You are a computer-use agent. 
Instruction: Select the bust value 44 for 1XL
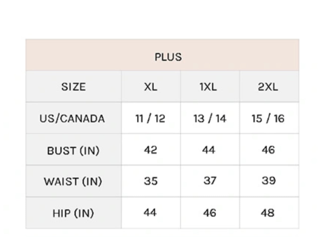[x=209, y=150]
